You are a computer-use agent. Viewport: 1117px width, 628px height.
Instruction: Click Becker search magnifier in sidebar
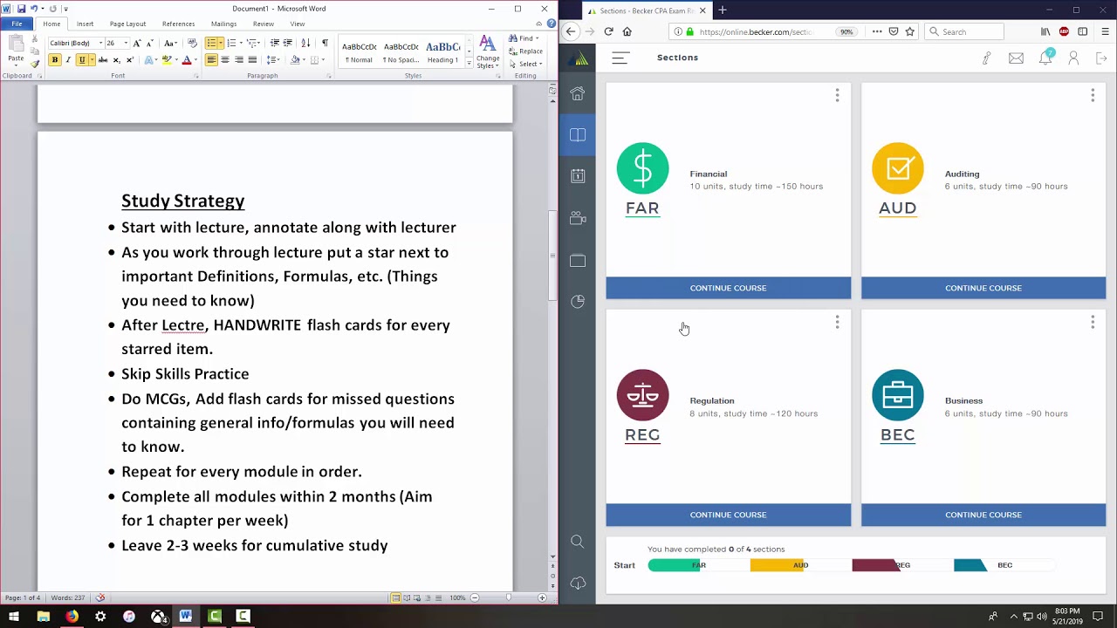point(578,542)
